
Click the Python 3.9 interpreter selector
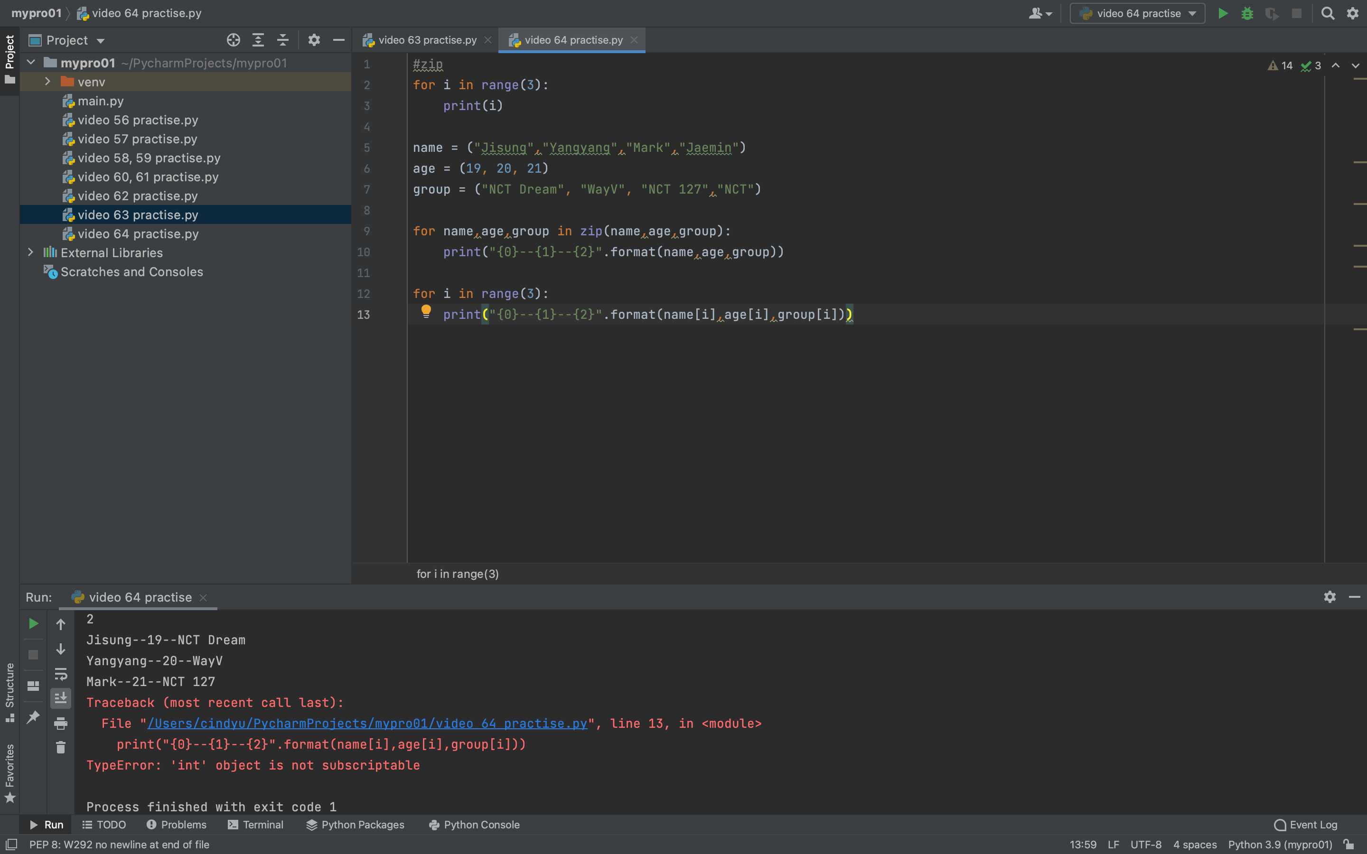[x=1280, y=845]
